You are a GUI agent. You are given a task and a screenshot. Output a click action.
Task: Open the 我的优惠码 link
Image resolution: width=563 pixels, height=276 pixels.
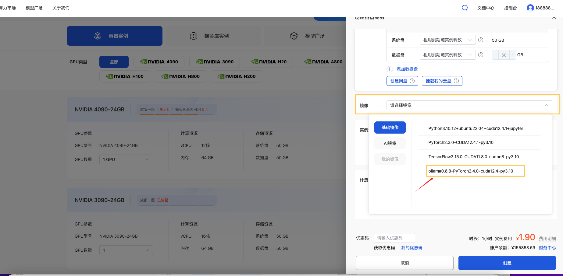[412, 248]
